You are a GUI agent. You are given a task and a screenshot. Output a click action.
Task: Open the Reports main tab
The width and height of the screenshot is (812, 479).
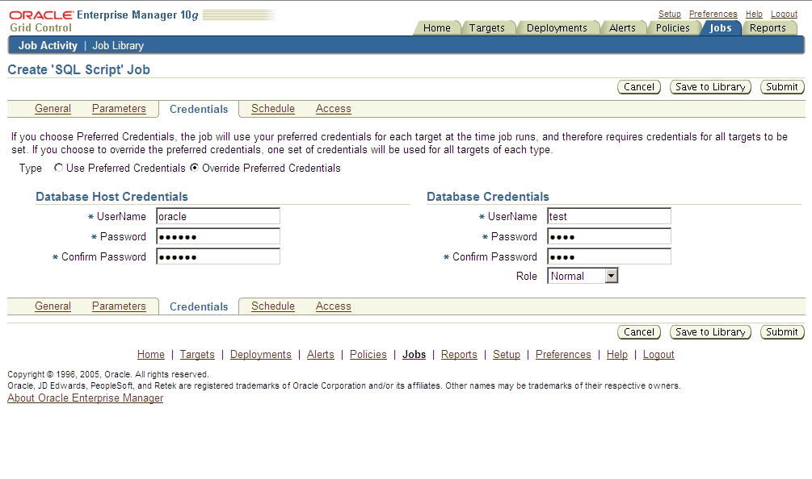768,28
